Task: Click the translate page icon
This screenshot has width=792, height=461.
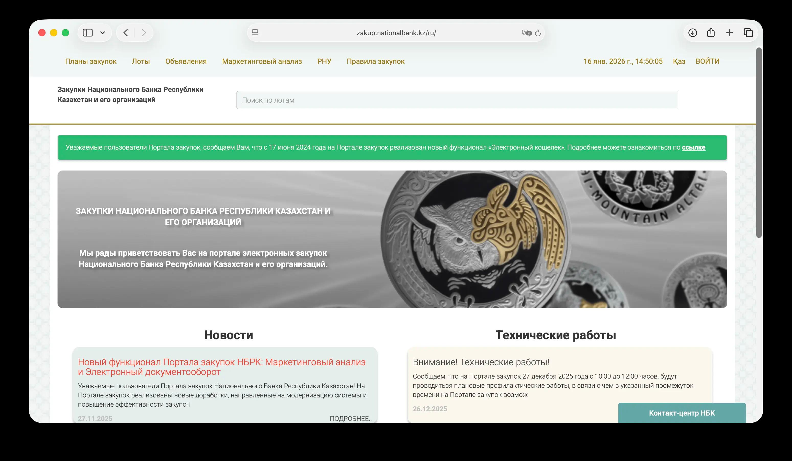Action: click(x=526, y=33)
